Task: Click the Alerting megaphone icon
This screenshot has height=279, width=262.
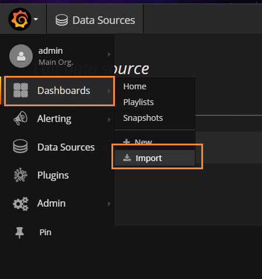Action: click(20, 118)
